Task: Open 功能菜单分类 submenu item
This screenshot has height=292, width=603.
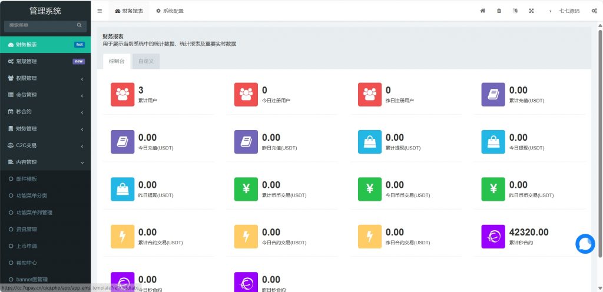Action: [45, 195]
